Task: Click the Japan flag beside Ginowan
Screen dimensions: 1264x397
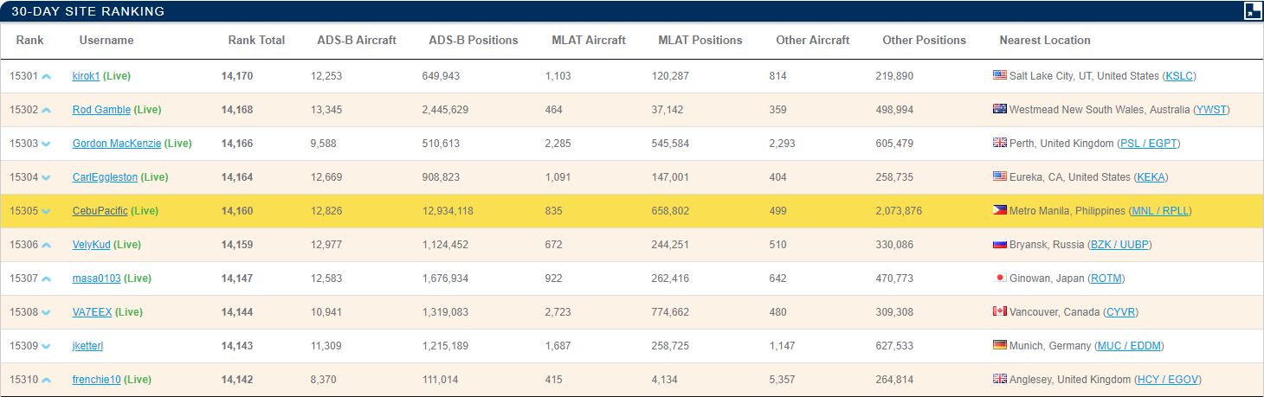Action: 999,279
